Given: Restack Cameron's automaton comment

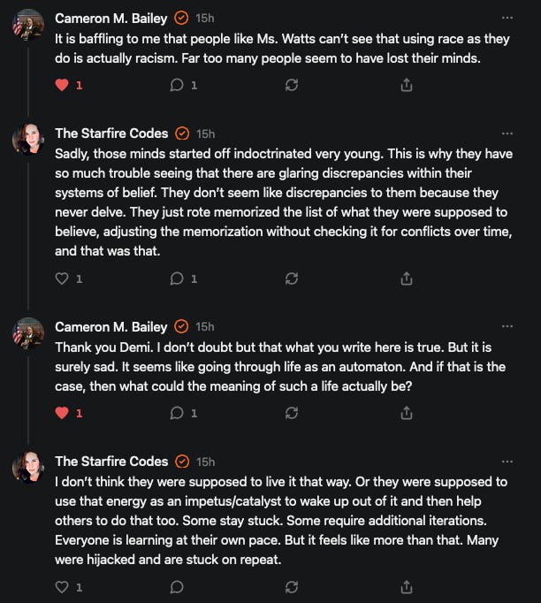Looking at the screenshot, I should click(292, 413).
